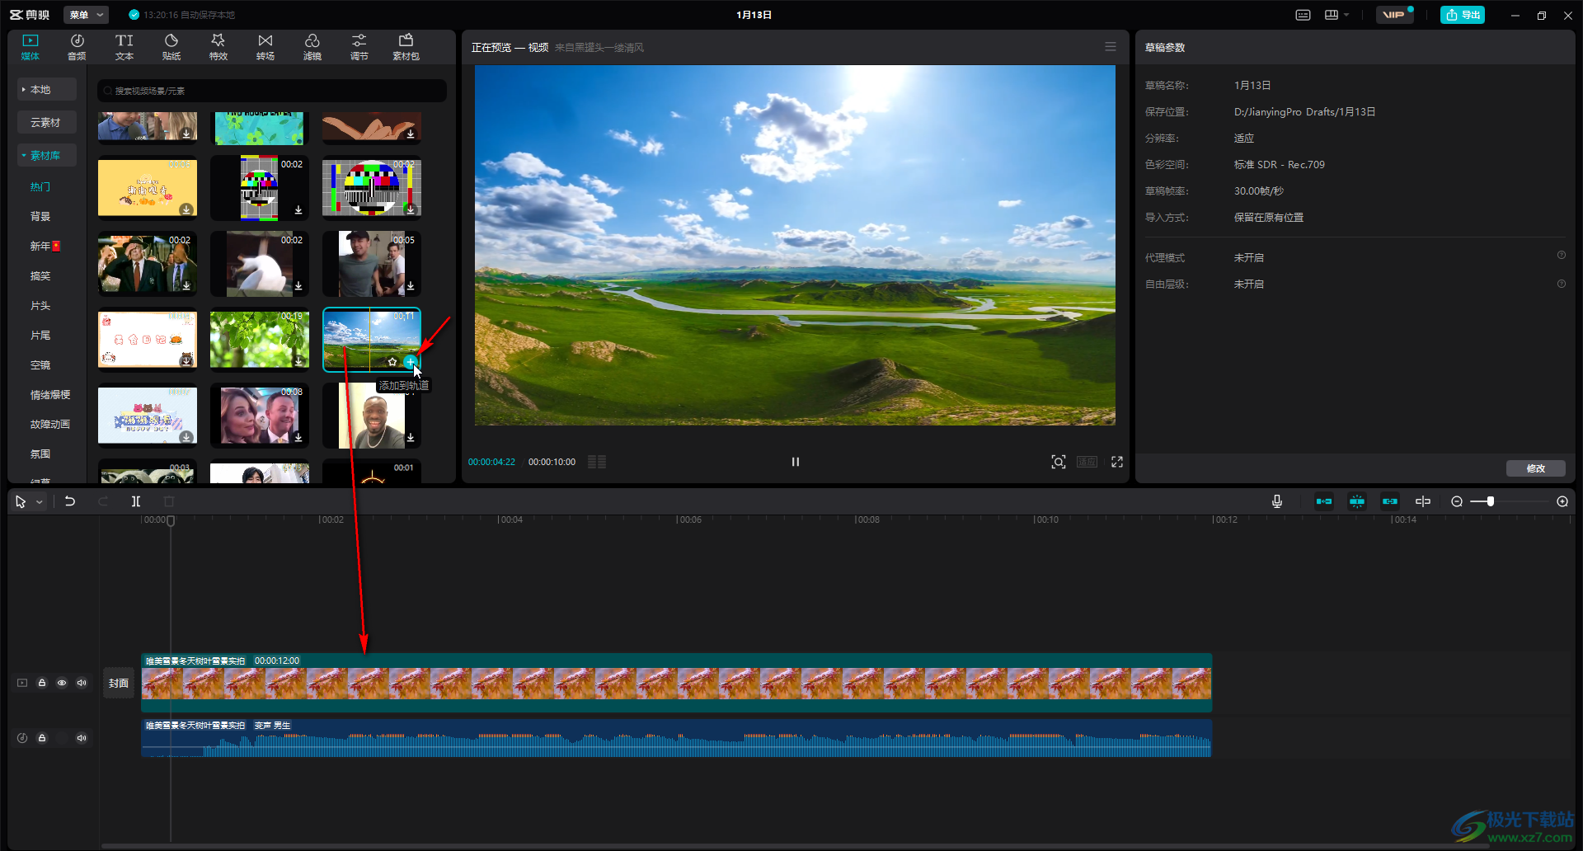Add the grassland clip to track
This screenshot has height=851, width=1583.
(410, 361)
